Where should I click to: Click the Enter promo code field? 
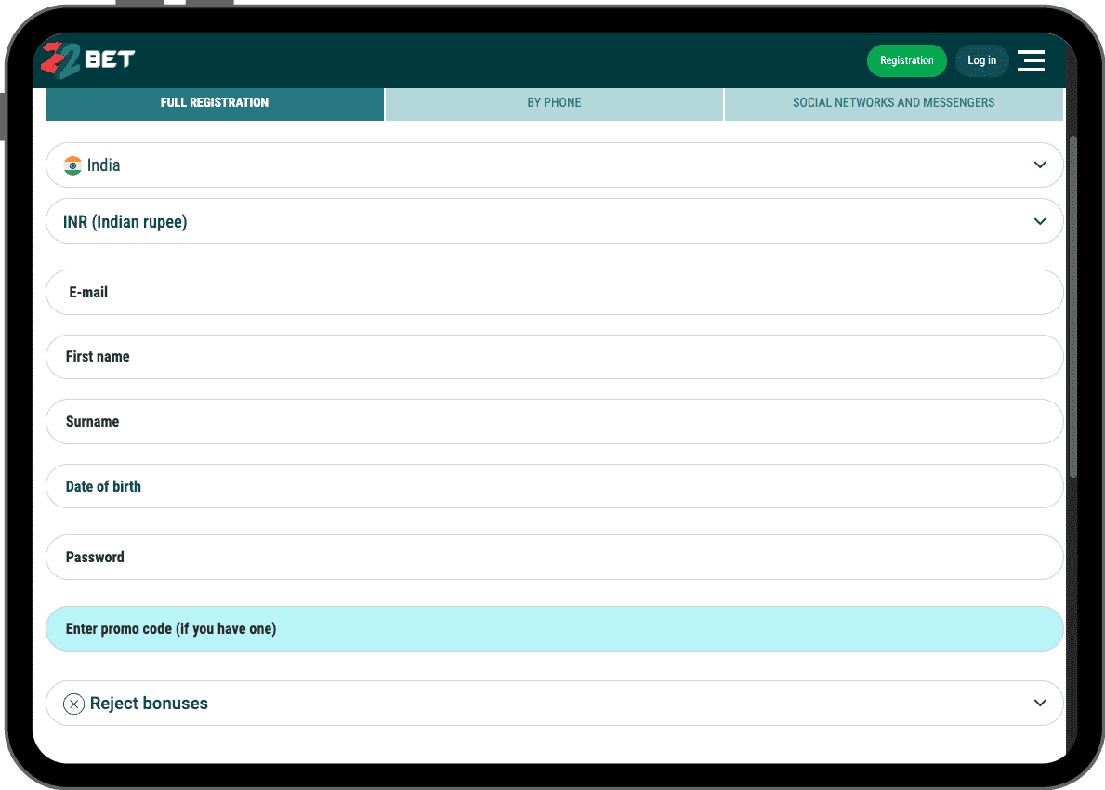pyautogui.click(x=554, y=629)
